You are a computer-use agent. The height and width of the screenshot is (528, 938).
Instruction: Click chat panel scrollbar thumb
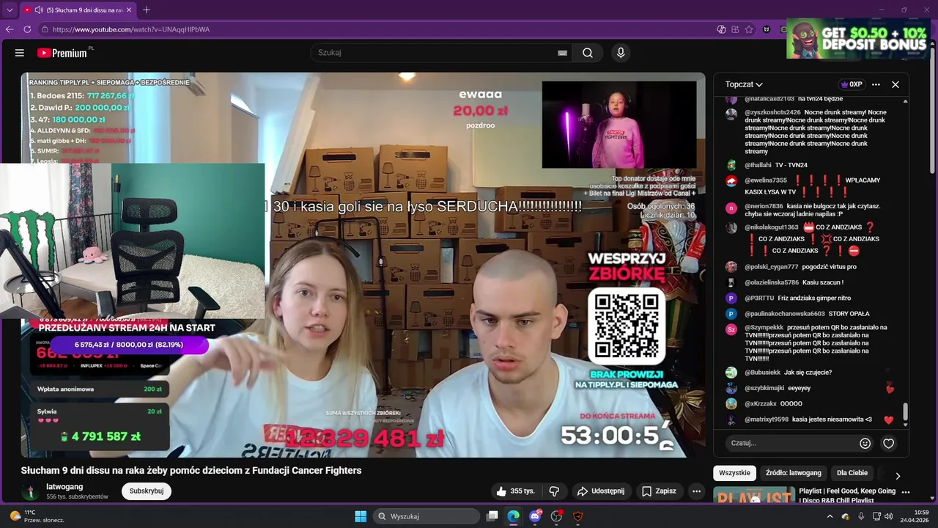tap(905, 411)
